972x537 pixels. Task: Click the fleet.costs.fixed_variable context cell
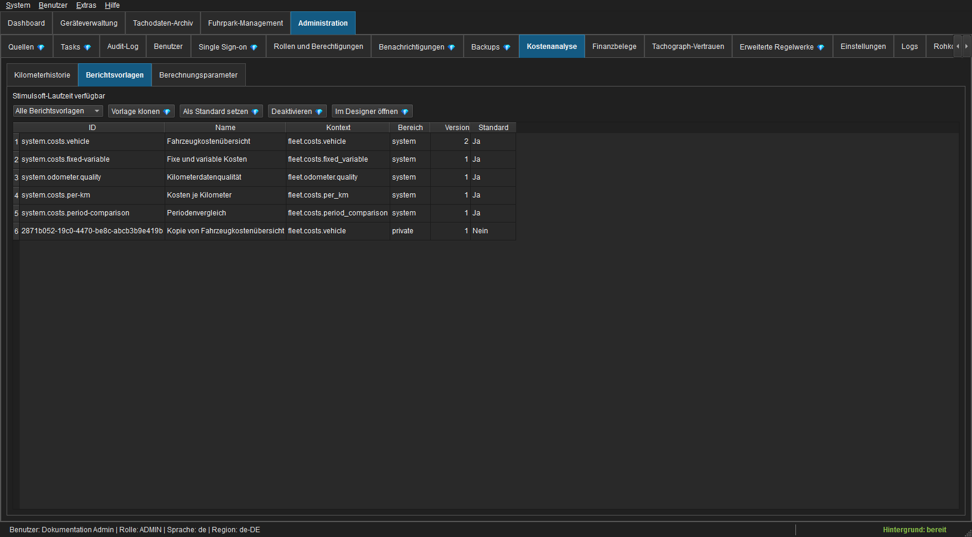[x=338, y=159]
